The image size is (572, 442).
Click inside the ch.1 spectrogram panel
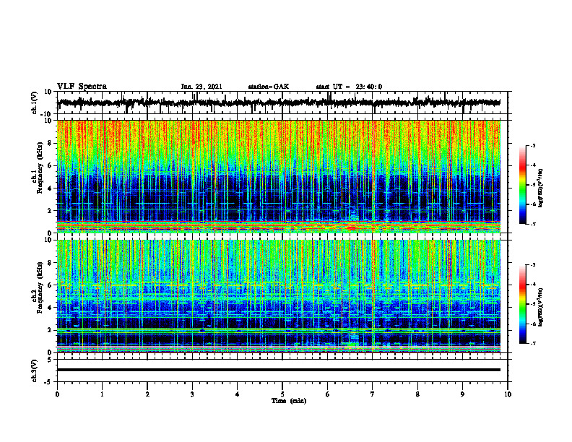[x=279, y=176]
